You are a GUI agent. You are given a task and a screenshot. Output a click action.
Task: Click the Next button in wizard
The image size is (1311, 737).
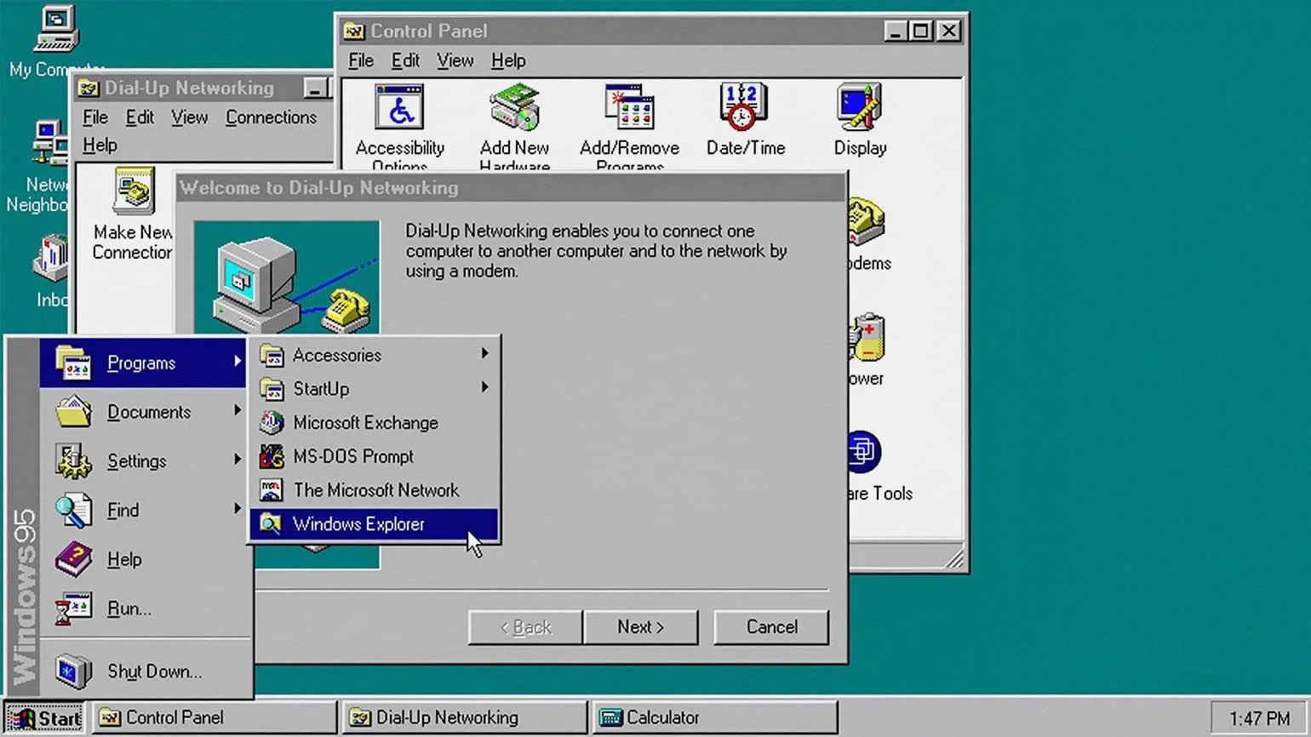tap(640, 627)
